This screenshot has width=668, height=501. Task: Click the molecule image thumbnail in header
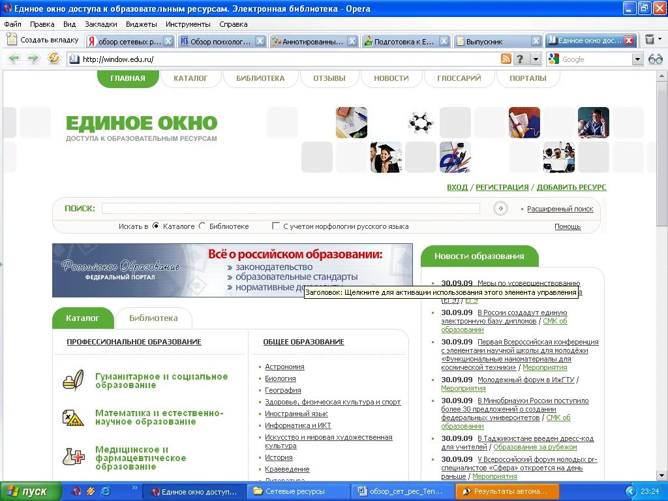click(421, 123)
